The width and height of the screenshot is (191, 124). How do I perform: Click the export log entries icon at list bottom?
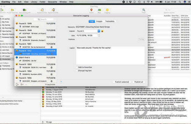(x=22, y=84)
